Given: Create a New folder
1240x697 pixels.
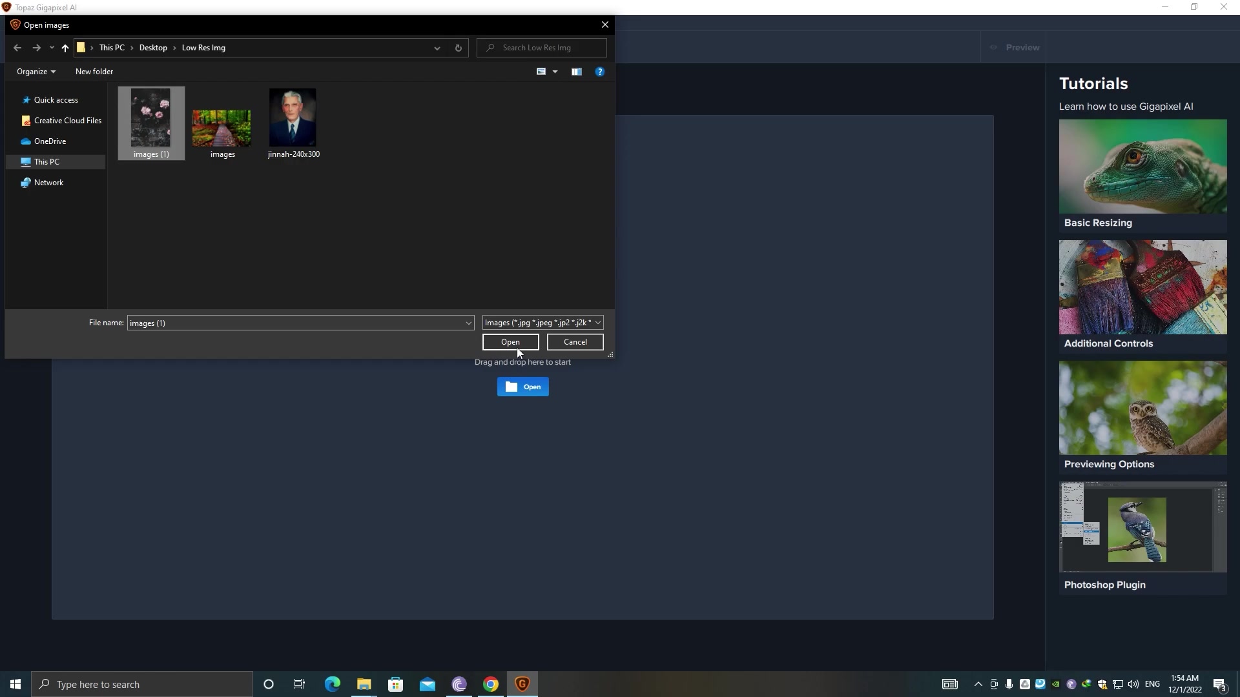Looking at the screenshot, I should coord(94,72).
